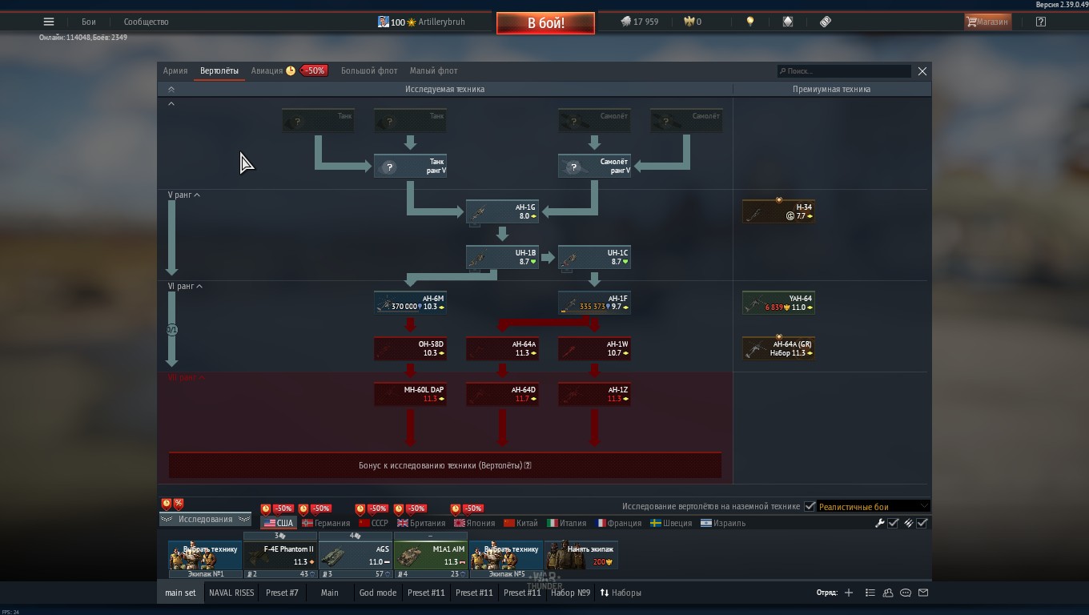The height and width of the screenshot is (615, 1089).
Task: Select the США nation
Action: [x=279, y=523]
